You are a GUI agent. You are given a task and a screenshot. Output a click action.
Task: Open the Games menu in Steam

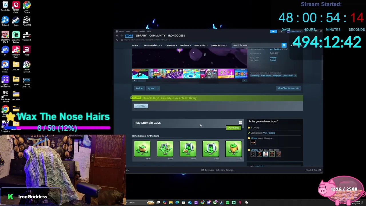pyautogui.click(x=142, y=31)
